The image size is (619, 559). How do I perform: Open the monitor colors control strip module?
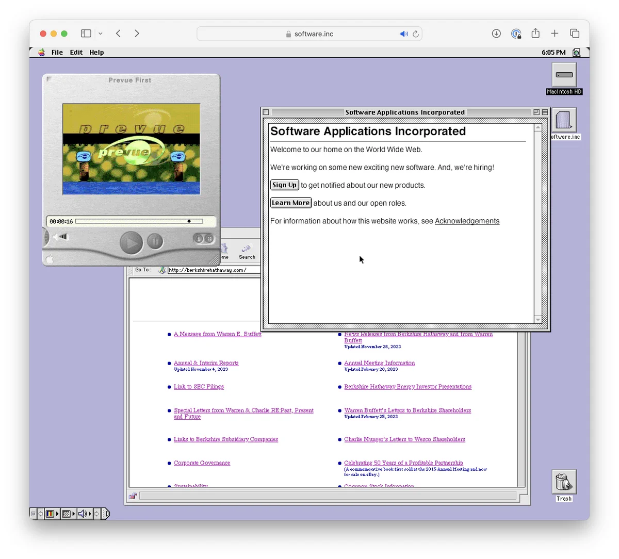coord(52,514)
